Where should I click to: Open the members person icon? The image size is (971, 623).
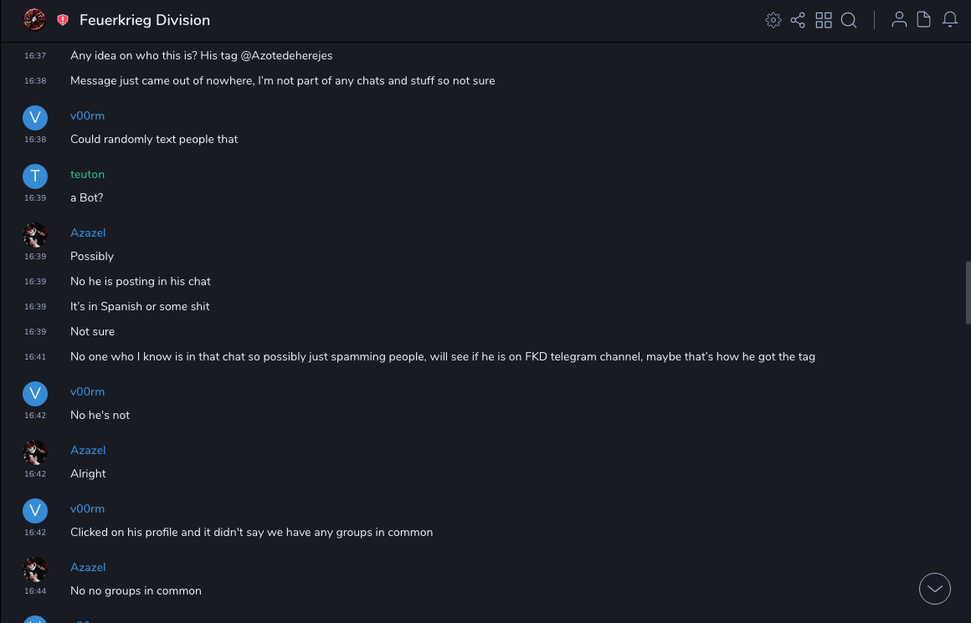click(899, 20)
